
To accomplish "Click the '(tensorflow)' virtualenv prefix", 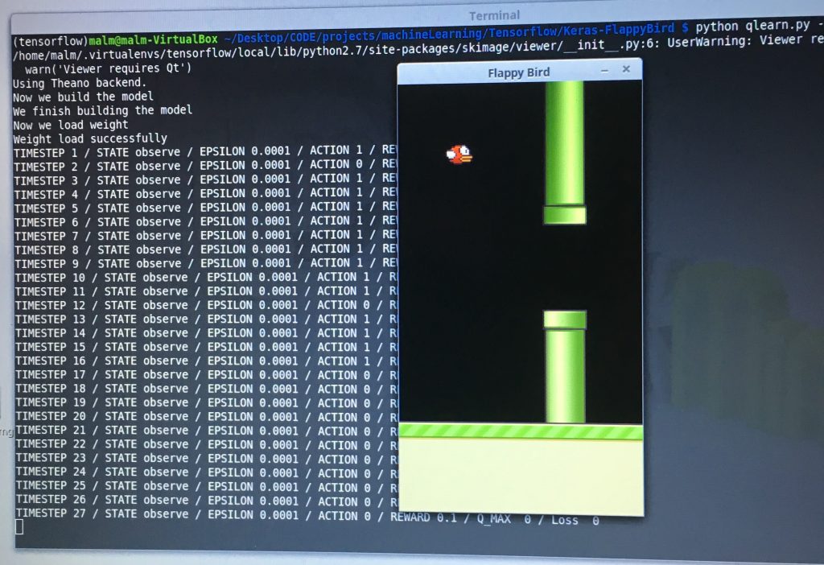I will [50, 41].
